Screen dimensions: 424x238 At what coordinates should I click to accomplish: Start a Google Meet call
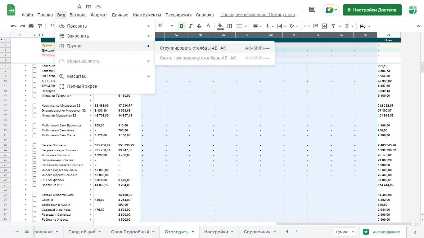pos(331,10)
